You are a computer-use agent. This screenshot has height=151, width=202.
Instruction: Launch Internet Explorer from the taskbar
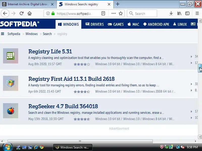pyautogui.click(x=36, y=147)
